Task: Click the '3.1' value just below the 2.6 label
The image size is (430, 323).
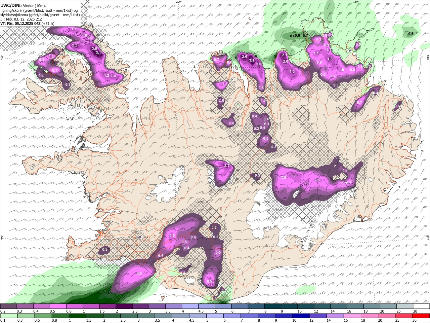Action: (x=252, y=60)
